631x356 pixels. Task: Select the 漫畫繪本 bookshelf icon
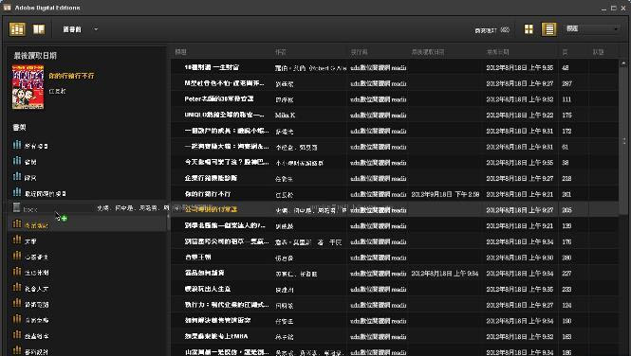17,335
